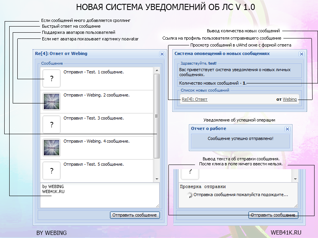Click the no-avatar icon beside message 5
This screenshot has height=238, width=318.
52,171
